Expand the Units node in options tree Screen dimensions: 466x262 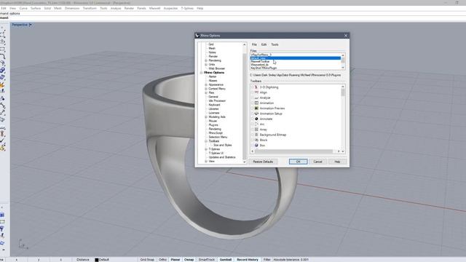click(x=206, y=65)
